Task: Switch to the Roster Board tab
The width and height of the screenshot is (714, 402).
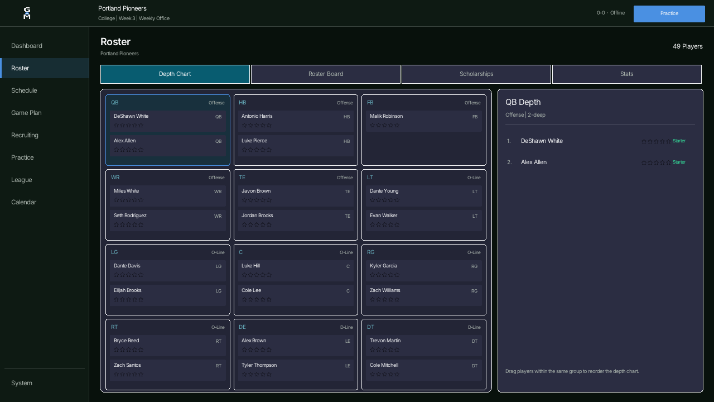Action: click(x=326, y=74)
